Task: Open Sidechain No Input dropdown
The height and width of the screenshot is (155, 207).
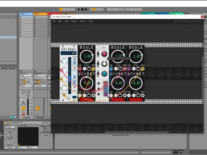Action: (10, 127)
